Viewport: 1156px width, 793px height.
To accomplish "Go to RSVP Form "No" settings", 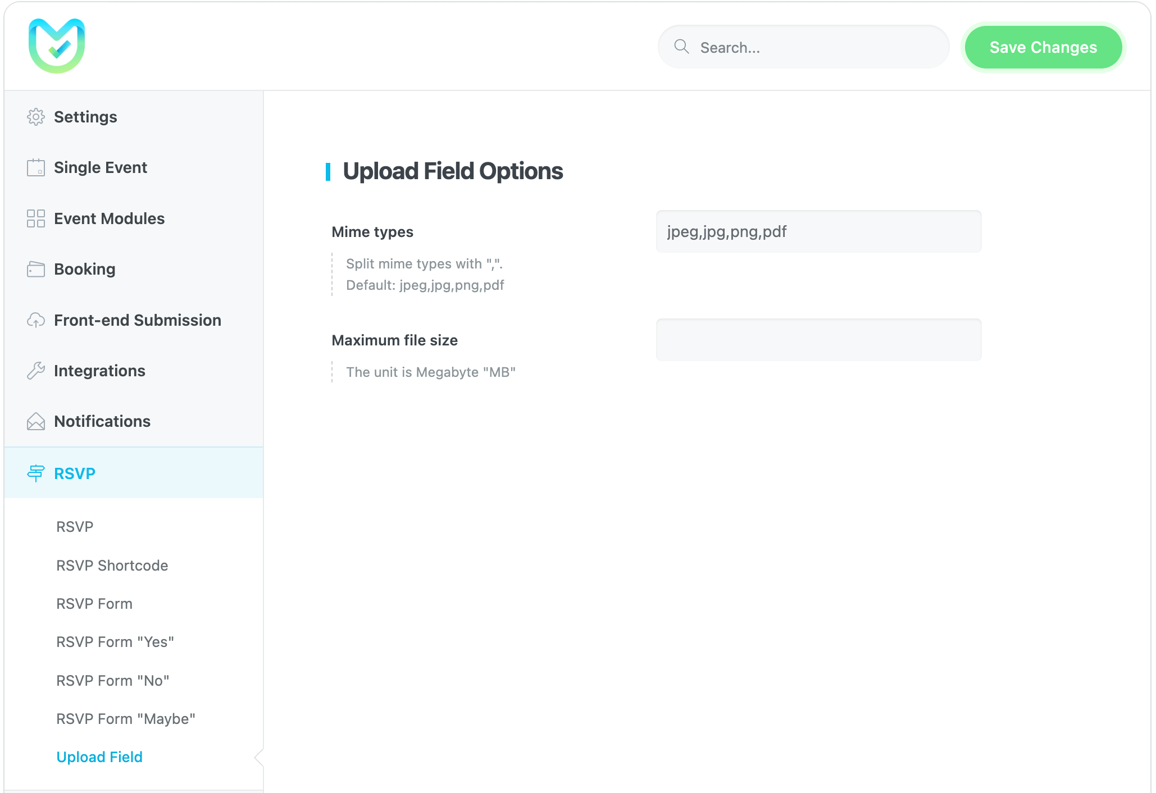I will (113, 681).
